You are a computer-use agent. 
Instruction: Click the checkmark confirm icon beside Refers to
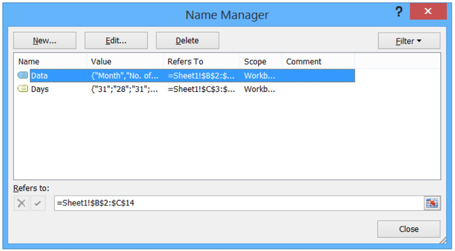(x=38, y=203)
